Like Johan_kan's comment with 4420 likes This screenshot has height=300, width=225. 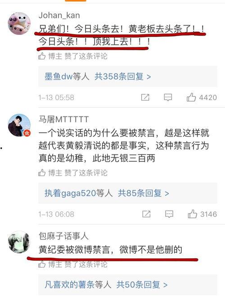tap(191, 97)
